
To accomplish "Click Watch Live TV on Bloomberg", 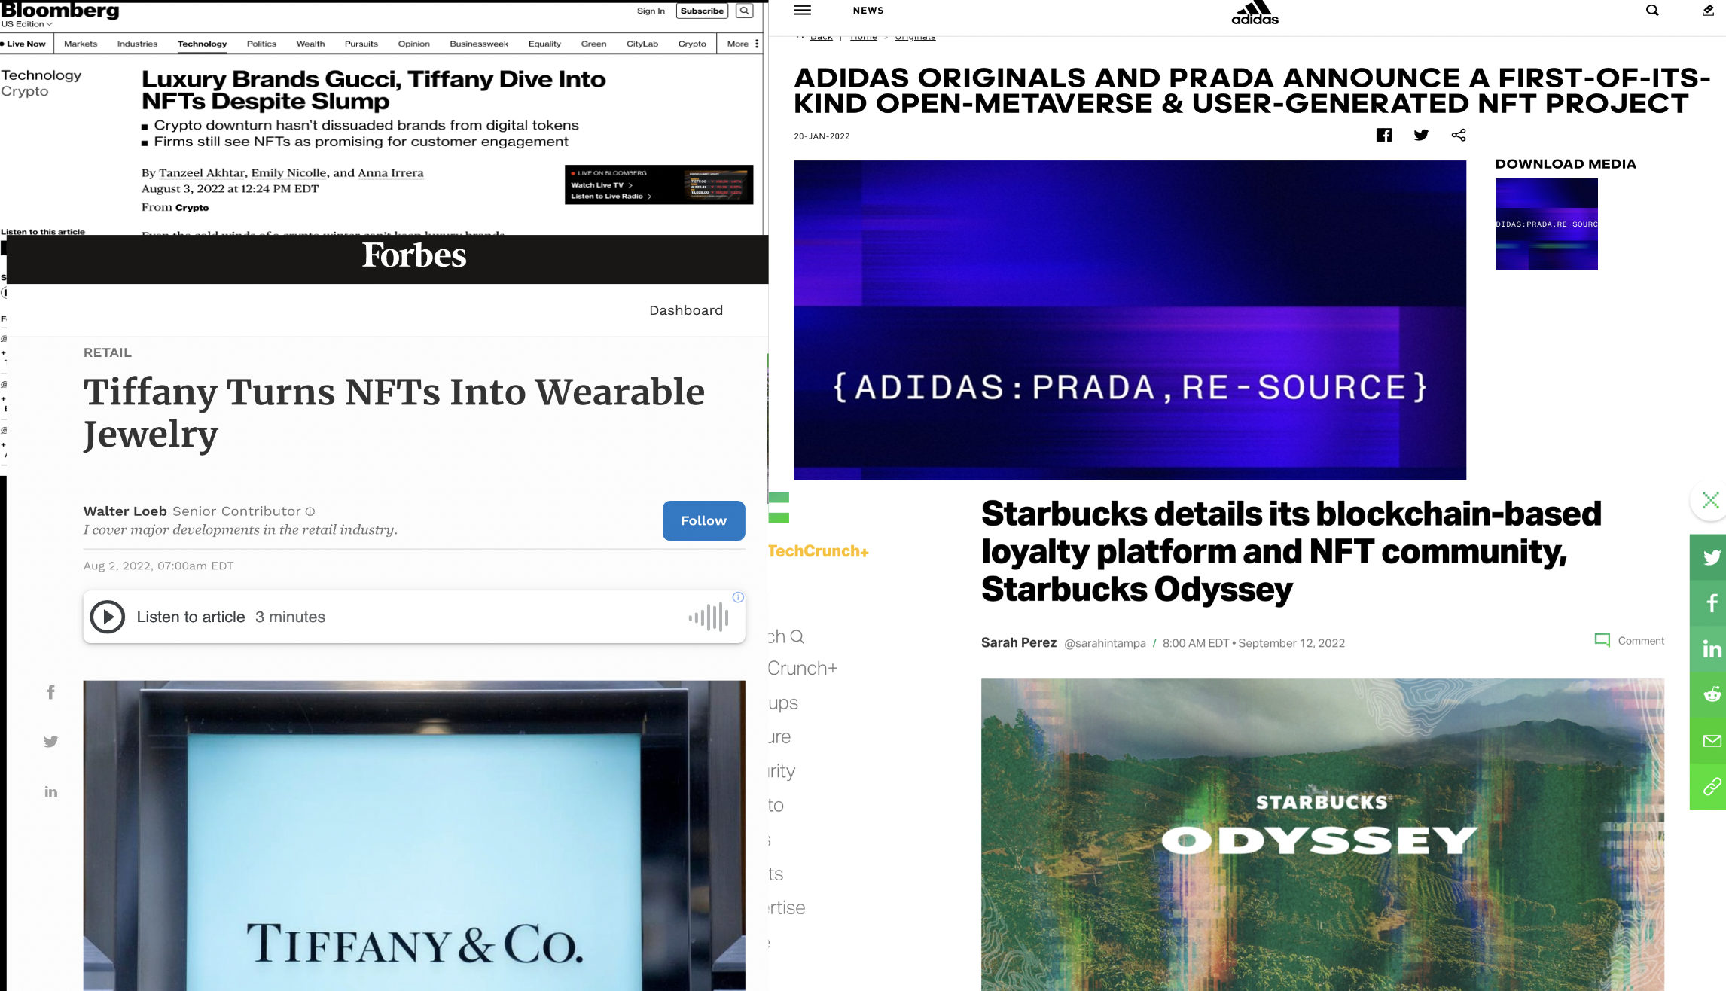I will (x=602, y=185).
